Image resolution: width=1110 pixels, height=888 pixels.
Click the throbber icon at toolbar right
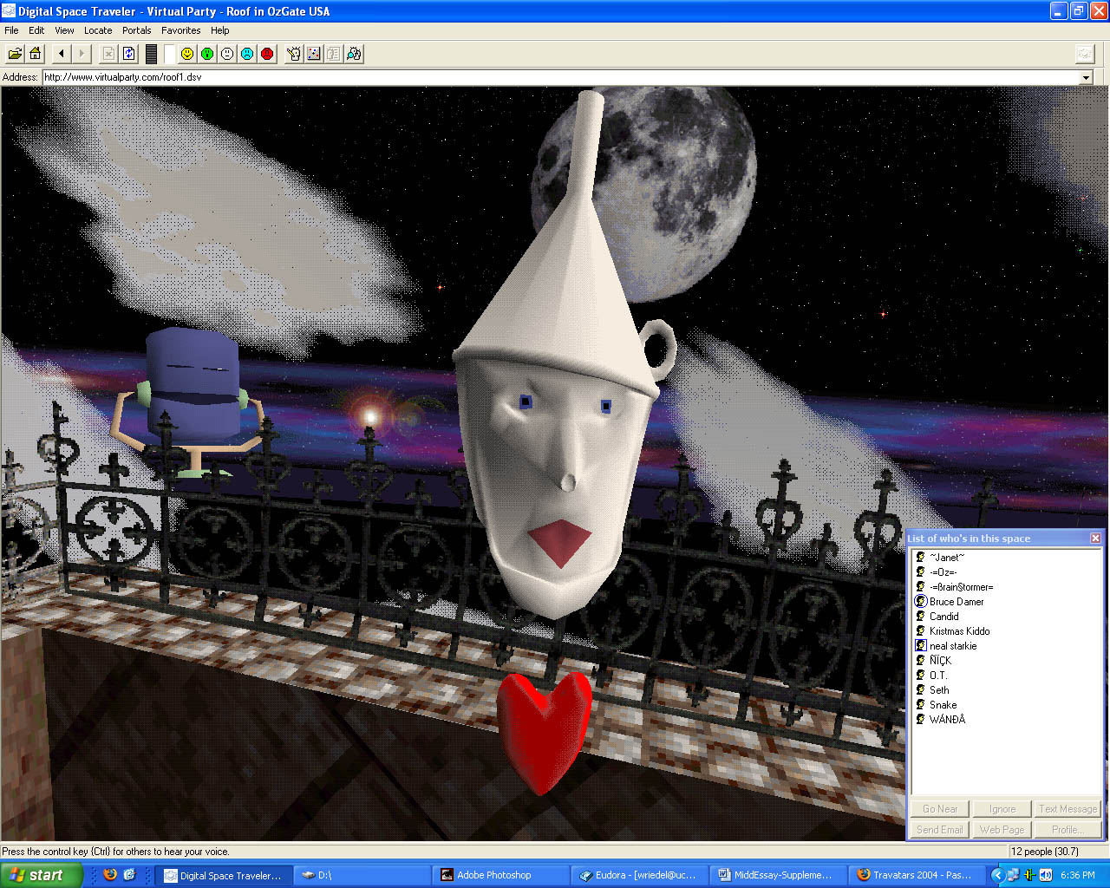click(x=1085, y=54)
